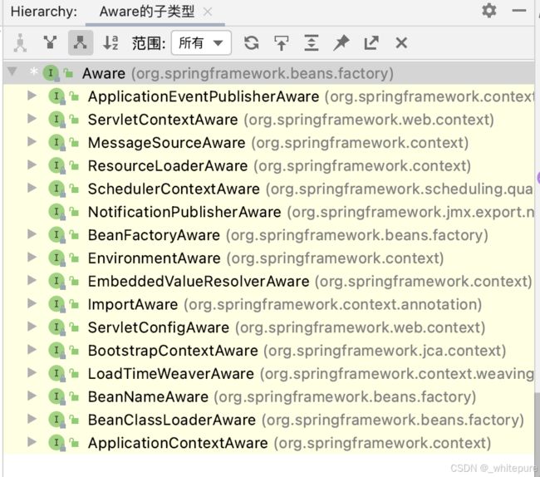The height and width of the screenshot is (477, 540).
Task: Expand BeanClassLoaderAware node
Action: point(32,419)
